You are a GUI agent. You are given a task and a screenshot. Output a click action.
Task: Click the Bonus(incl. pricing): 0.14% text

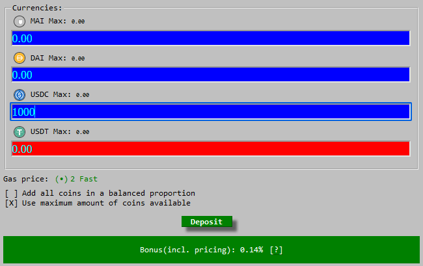(x=201, y=250)
